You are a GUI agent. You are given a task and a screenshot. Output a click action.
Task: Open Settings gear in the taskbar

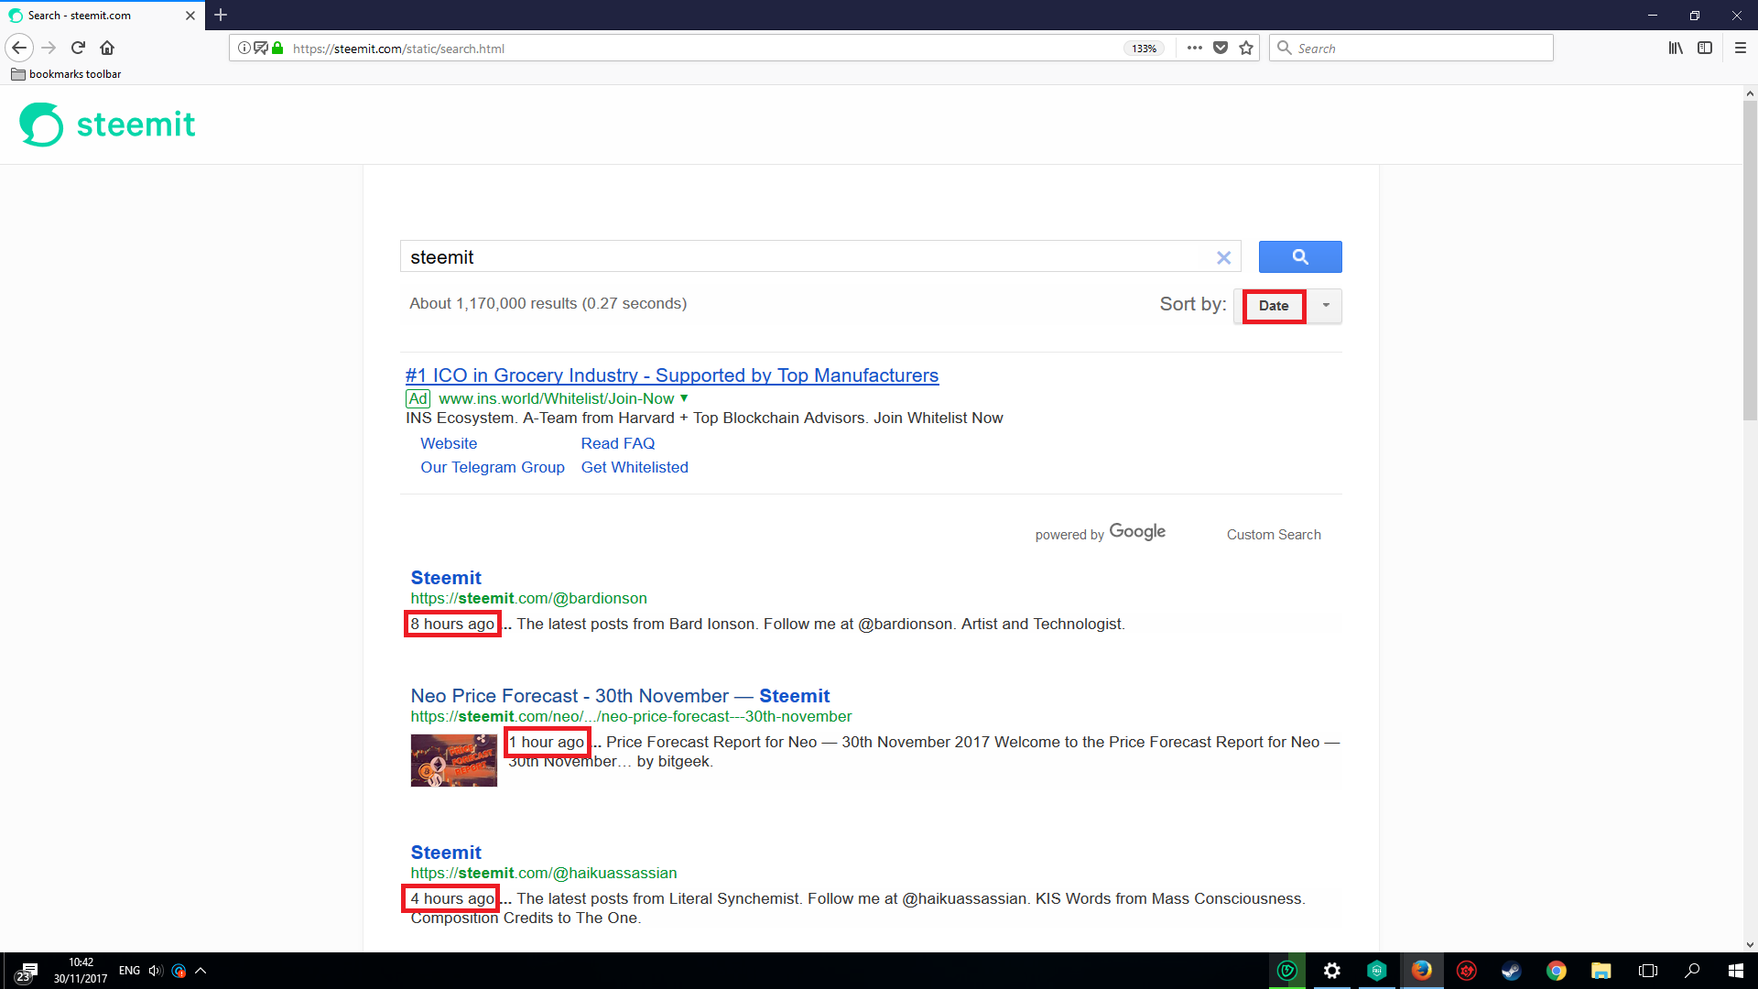[x=1331, y=971]
